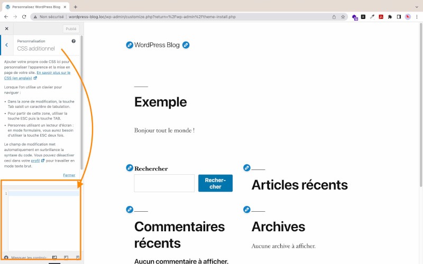Switch to desktop preview mode
423x264 pixels.
(54, 258)
